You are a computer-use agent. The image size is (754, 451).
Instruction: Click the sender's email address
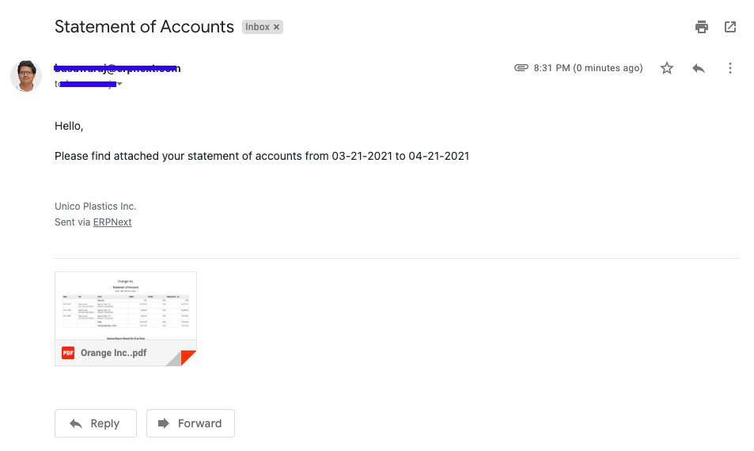click(x=117, y=68)
